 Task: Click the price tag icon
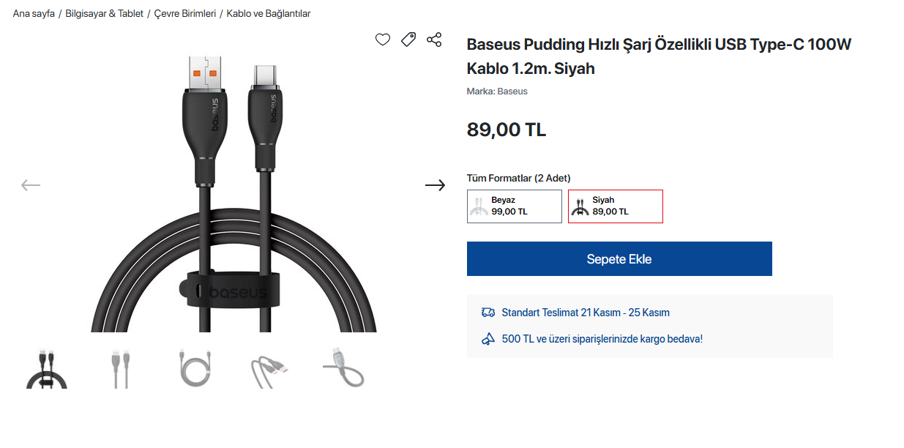408,40
